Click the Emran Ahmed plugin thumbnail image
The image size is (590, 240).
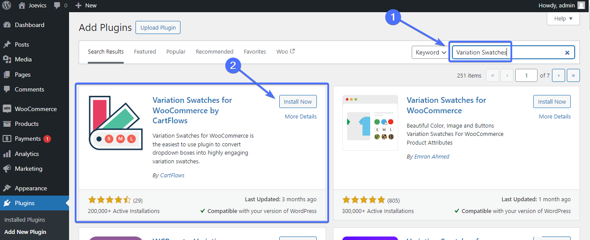click(370, 122)
